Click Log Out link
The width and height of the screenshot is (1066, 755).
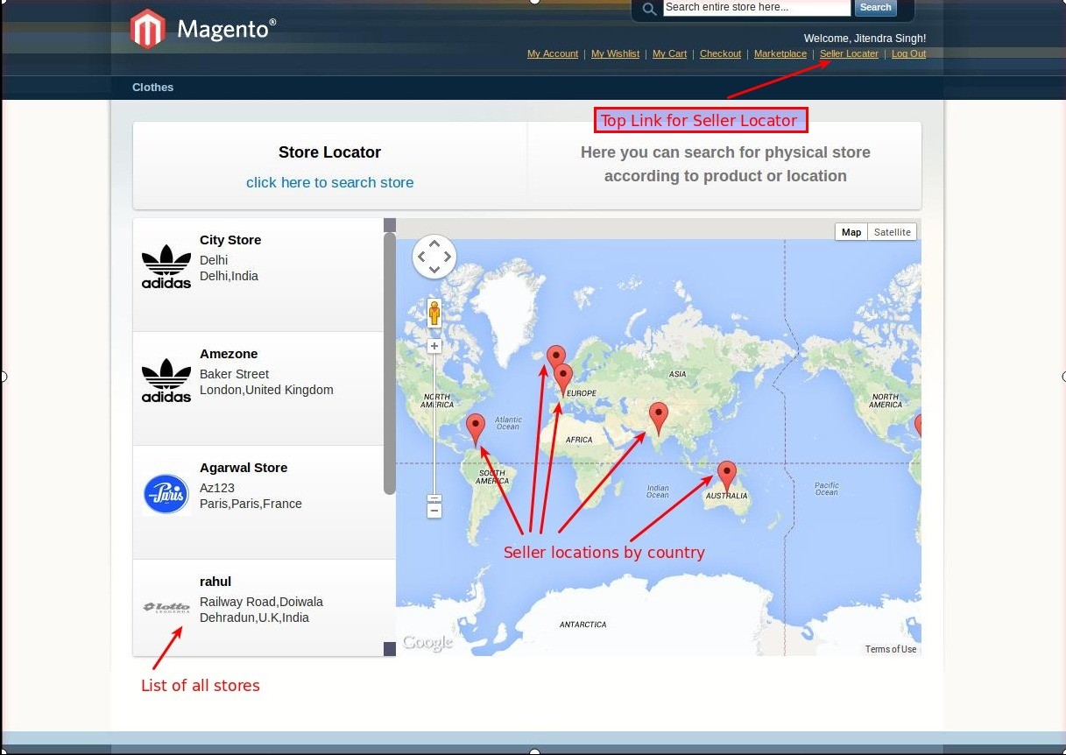point(908,53)
